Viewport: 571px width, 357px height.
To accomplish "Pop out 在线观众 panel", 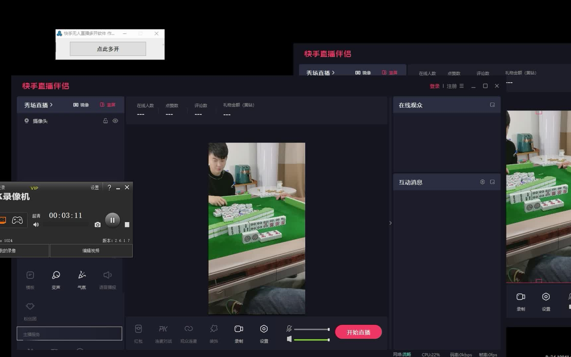I will point(492,105).
